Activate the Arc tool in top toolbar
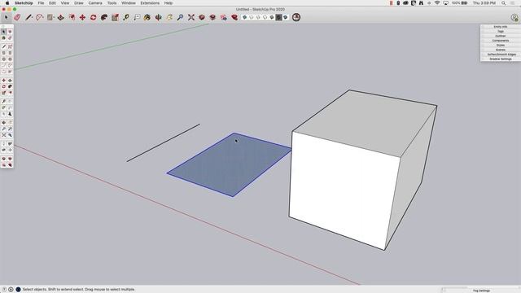This screenshot has height=293, width=521. point(40,17)
